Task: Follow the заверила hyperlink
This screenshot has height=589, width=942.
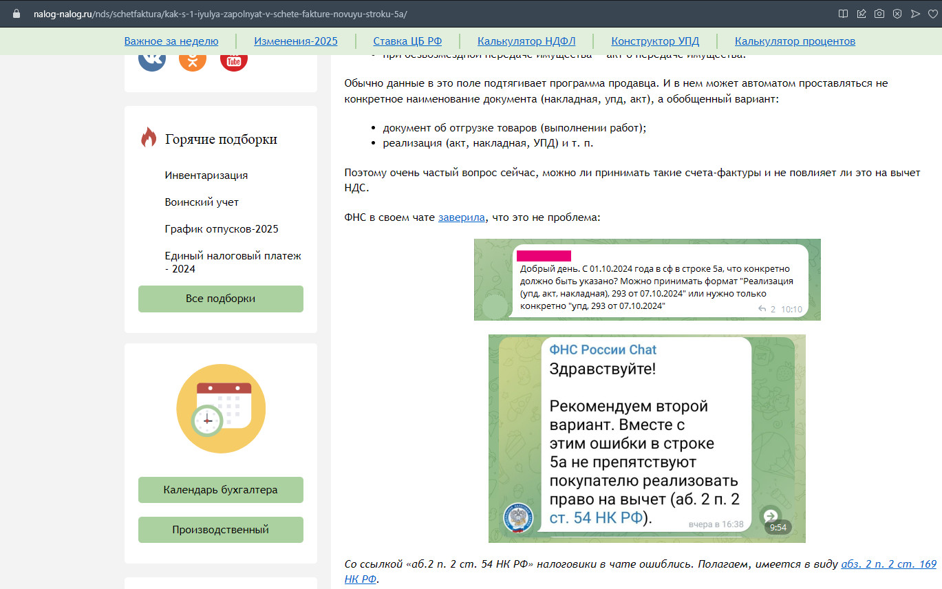Action: 462,217
